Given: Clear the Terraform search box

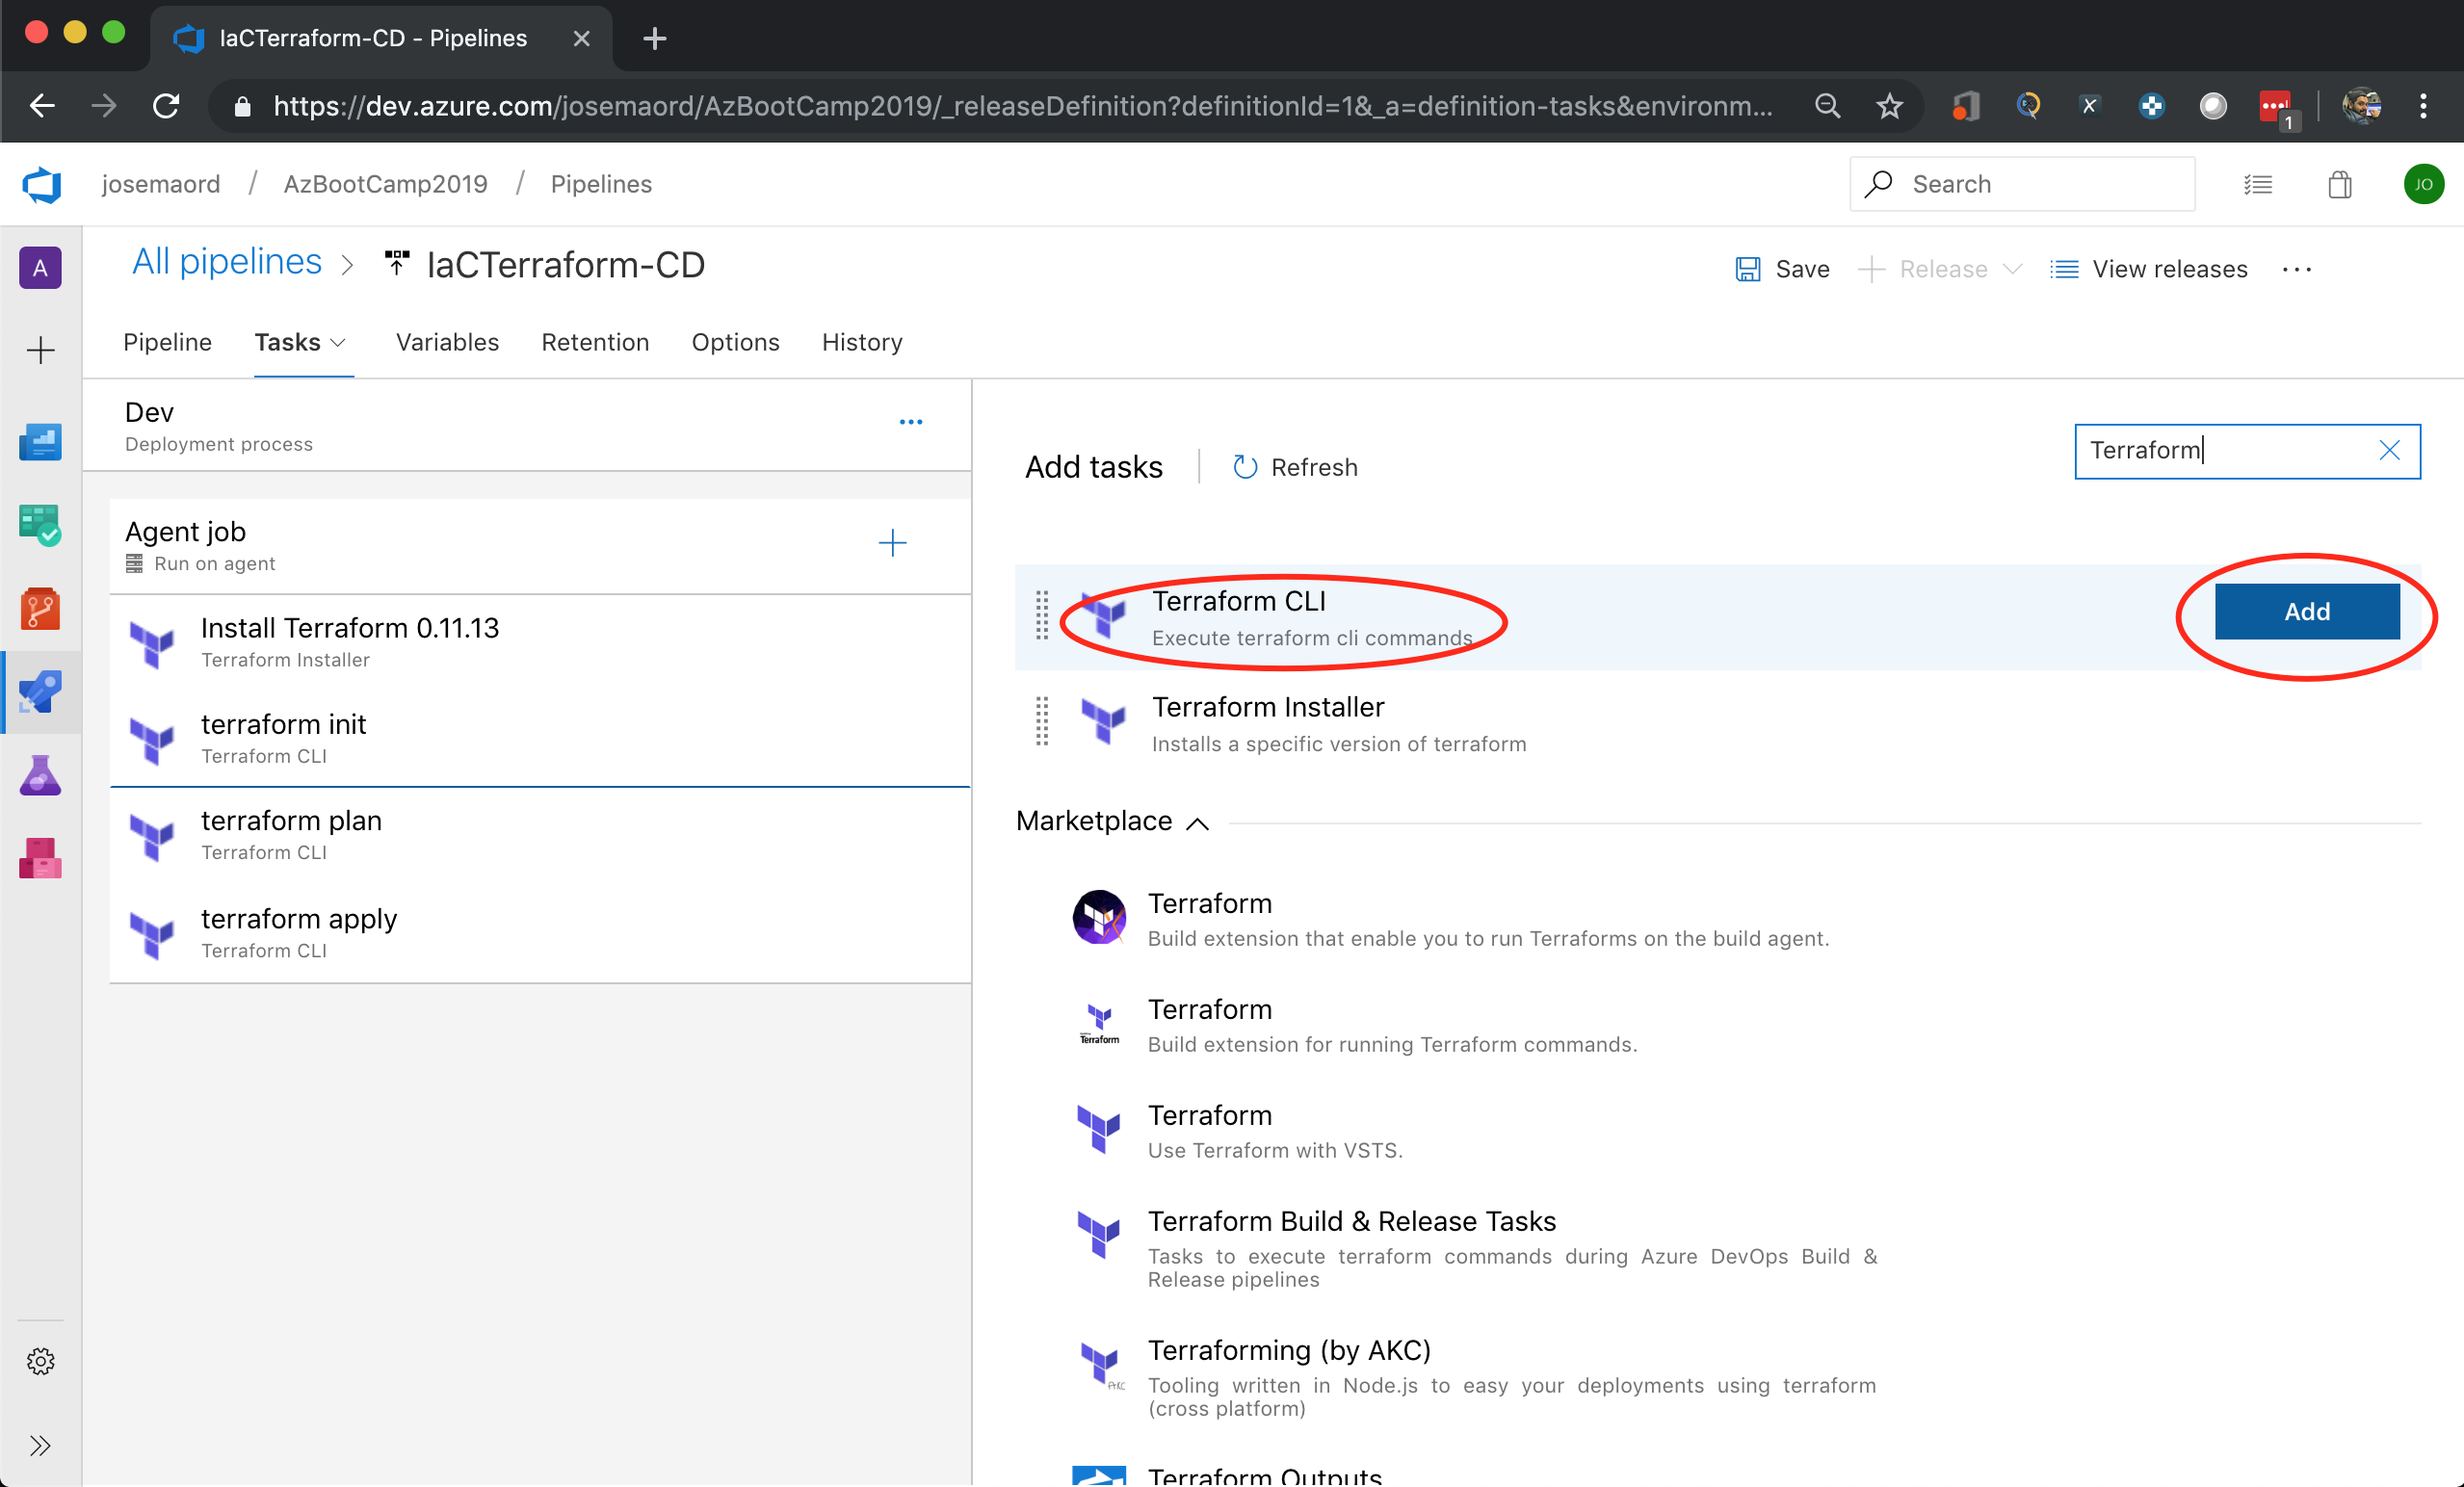Looking at the screenshot, I should (x=2389, y=451).
